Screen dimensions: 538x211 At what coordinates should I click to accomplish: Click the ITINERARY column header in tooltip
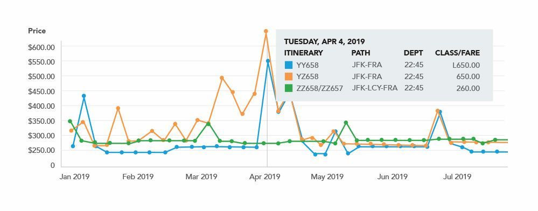coord(303,53)
